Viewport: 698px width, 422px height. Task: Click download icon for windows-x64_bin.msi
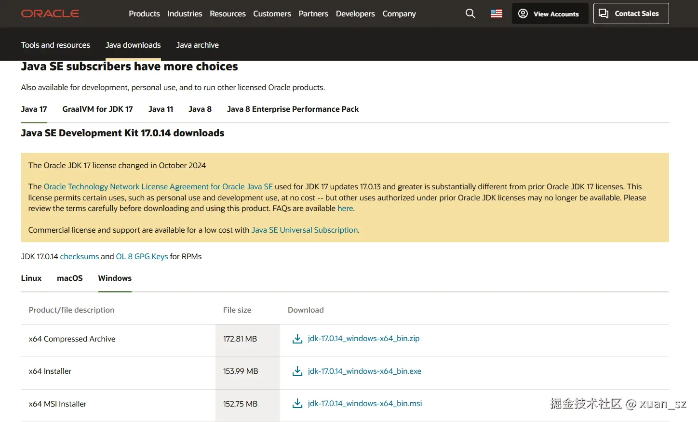(297, 403)
